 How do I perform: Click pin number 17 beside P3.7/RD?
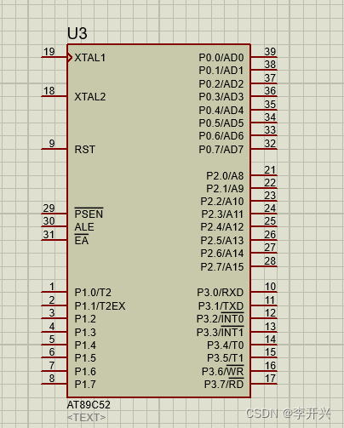click(x=270, y=379)
